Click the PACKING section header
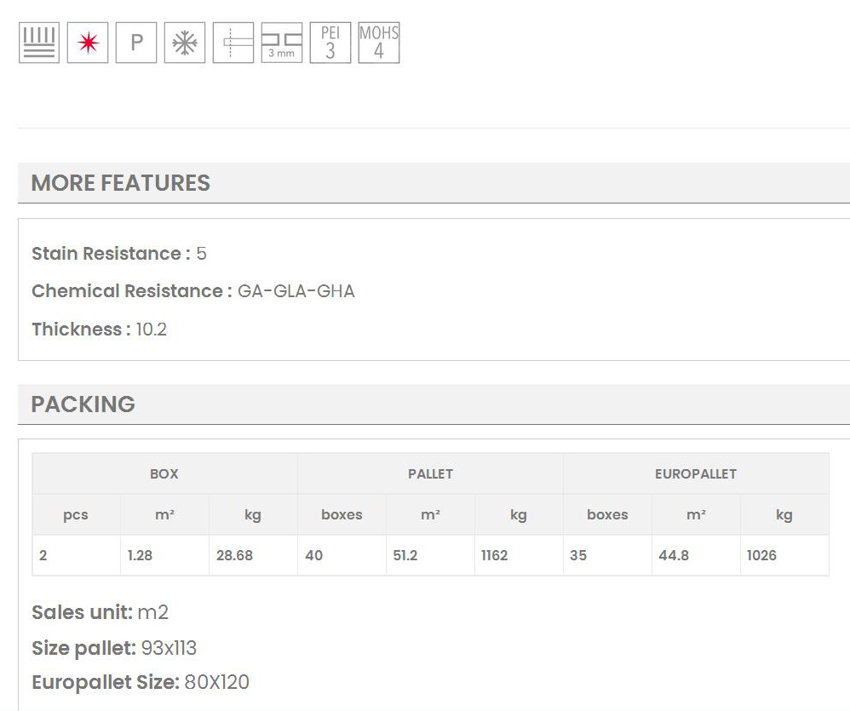 point(83,404)
